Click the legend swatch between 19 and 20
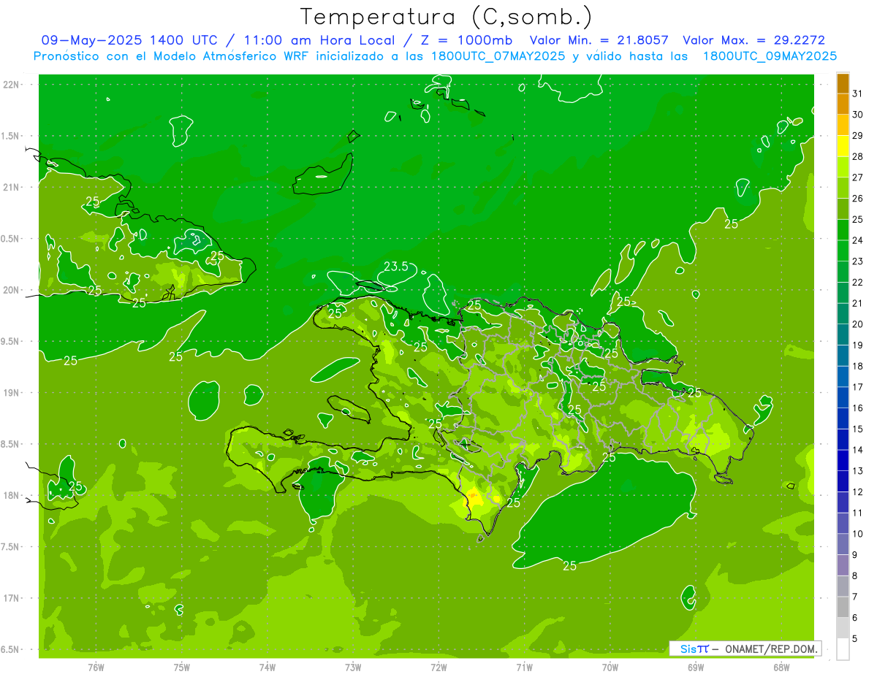This screenshot has width=877, height=677. pos(843,335)
